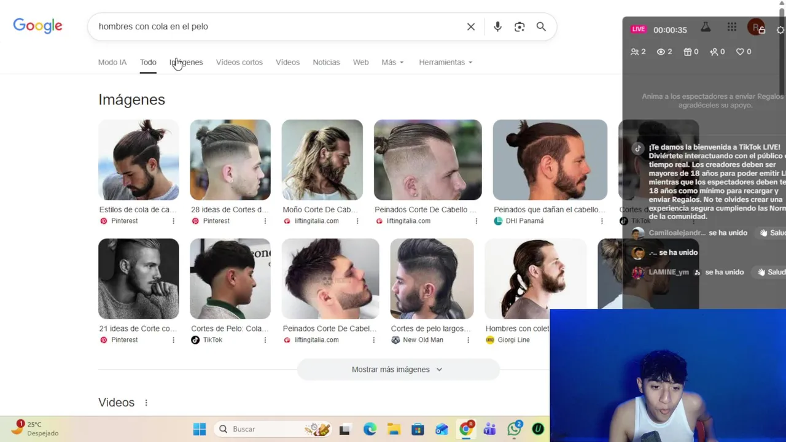Image resolution: width=786 pixels, height=442 pixels.
Task: Click the new followers counter icon
Action: [x=717, y=52]
